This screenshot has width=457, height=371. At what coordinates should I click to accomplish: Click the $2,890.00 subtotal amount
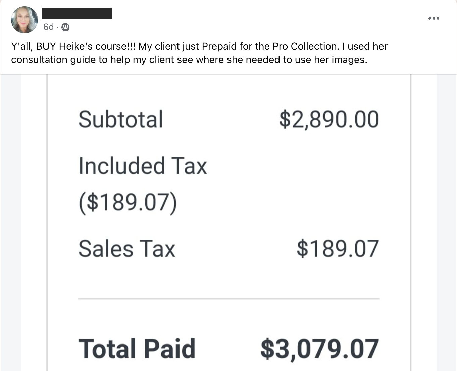329,120
